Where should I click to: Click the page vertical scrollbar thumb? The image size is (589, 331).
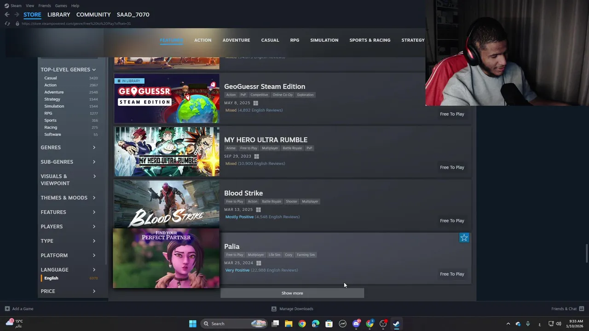tap(586, 253)
